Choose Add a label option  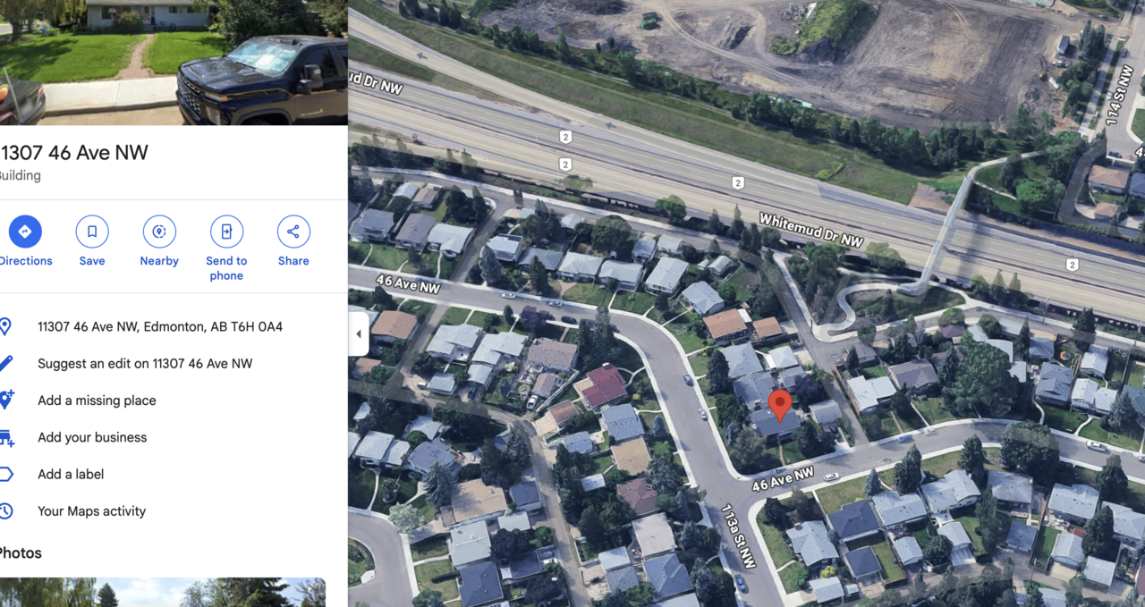(71, 474)
